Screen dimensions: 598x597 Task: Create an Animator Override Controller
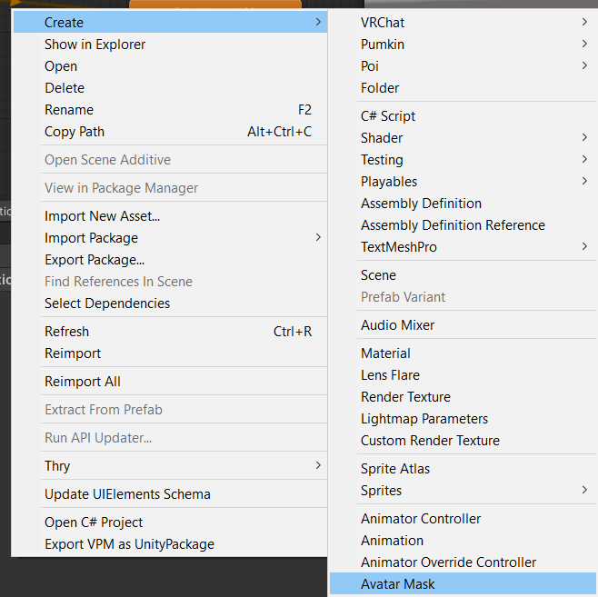(463, 562)
